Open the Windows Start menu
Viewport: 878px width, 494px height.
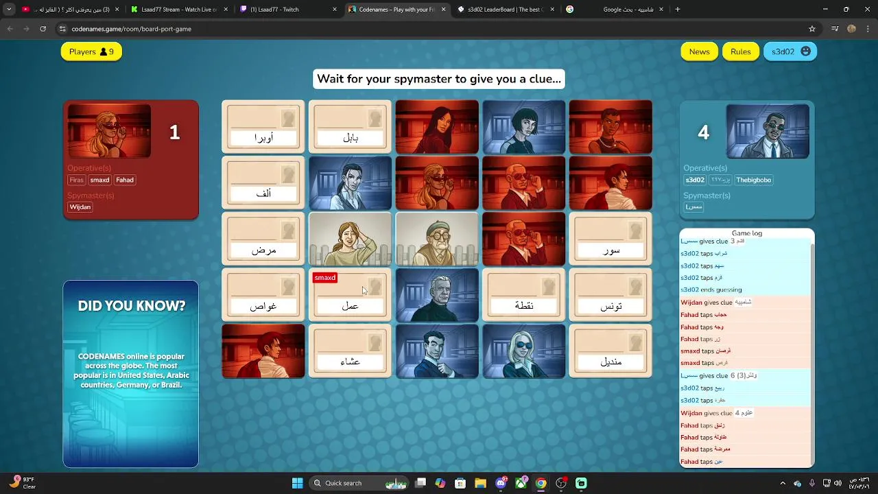[298, 483]
